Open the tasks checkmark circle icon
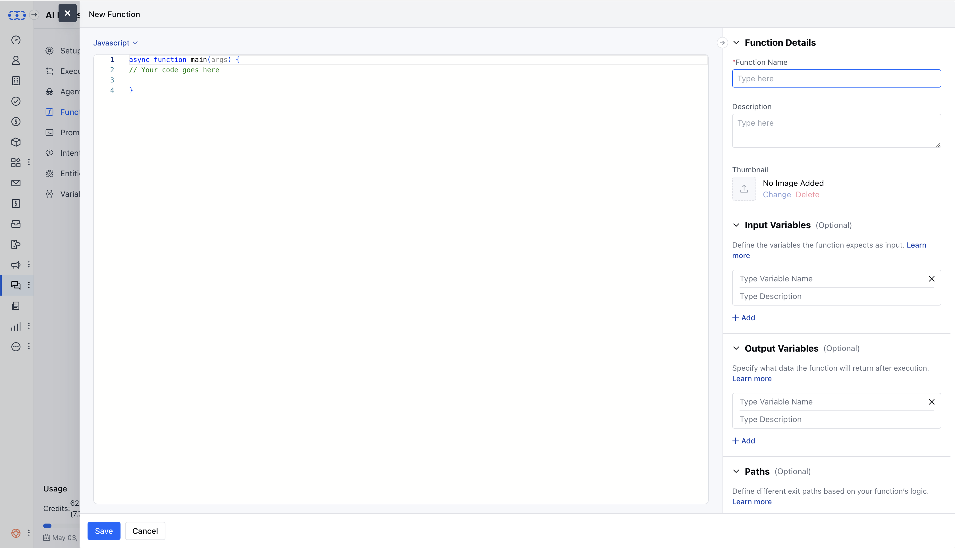 16,101
